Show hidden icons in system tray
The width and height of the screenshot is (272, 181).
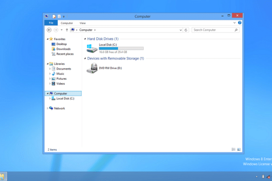257,177
